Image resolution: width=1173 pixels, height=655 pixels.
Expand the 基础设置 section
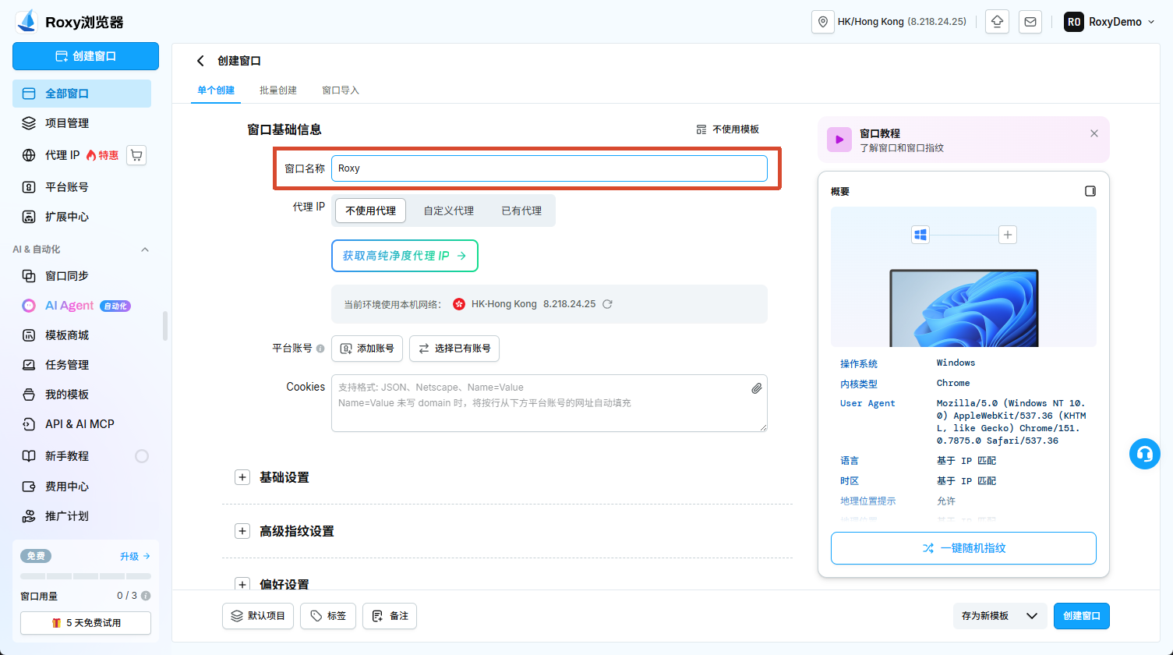click(242, 477)
